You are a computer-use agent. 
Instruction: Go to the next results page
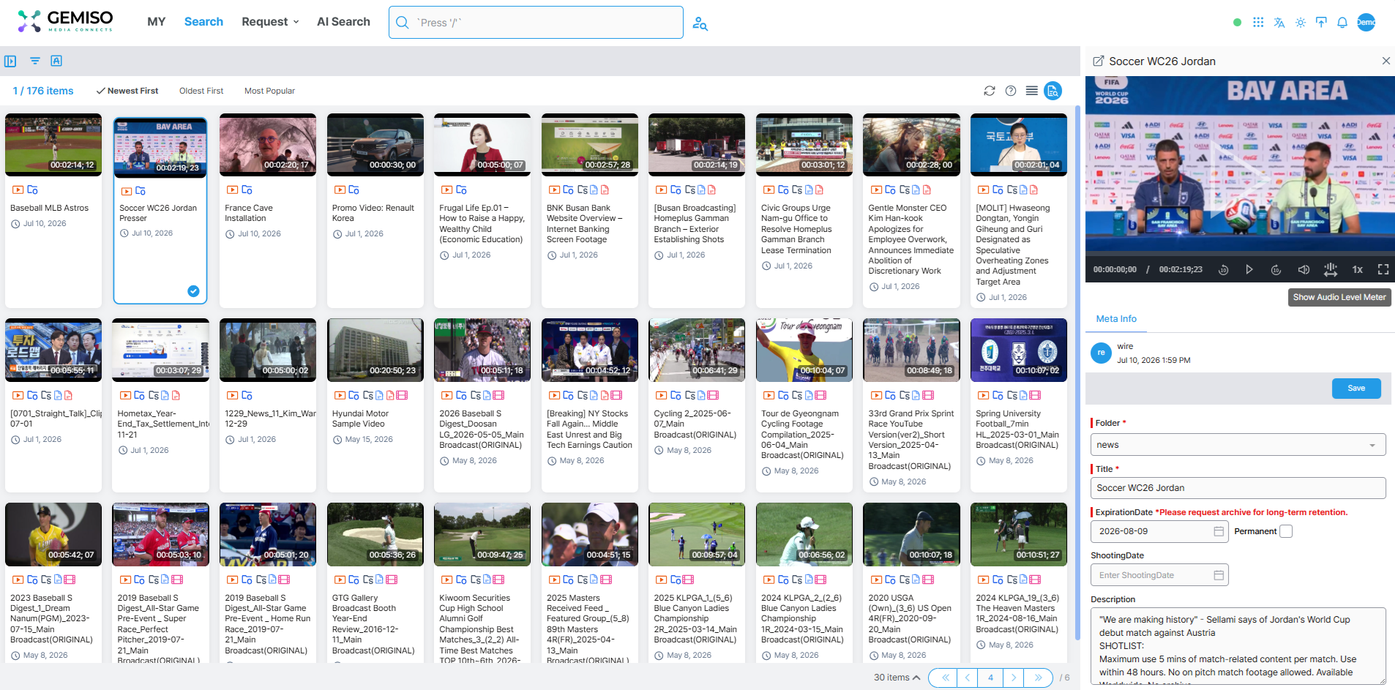[1014, 678]
